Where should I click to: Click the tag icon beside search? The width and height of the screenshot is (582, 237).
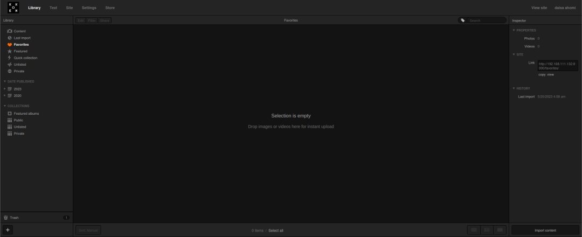pos(462,20)
